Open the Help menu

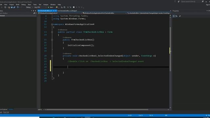59,5
